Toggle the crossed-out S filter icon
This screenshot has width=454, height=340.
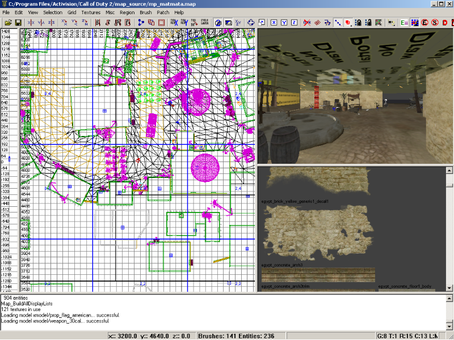pyautogui.click(x=435, y=23)
